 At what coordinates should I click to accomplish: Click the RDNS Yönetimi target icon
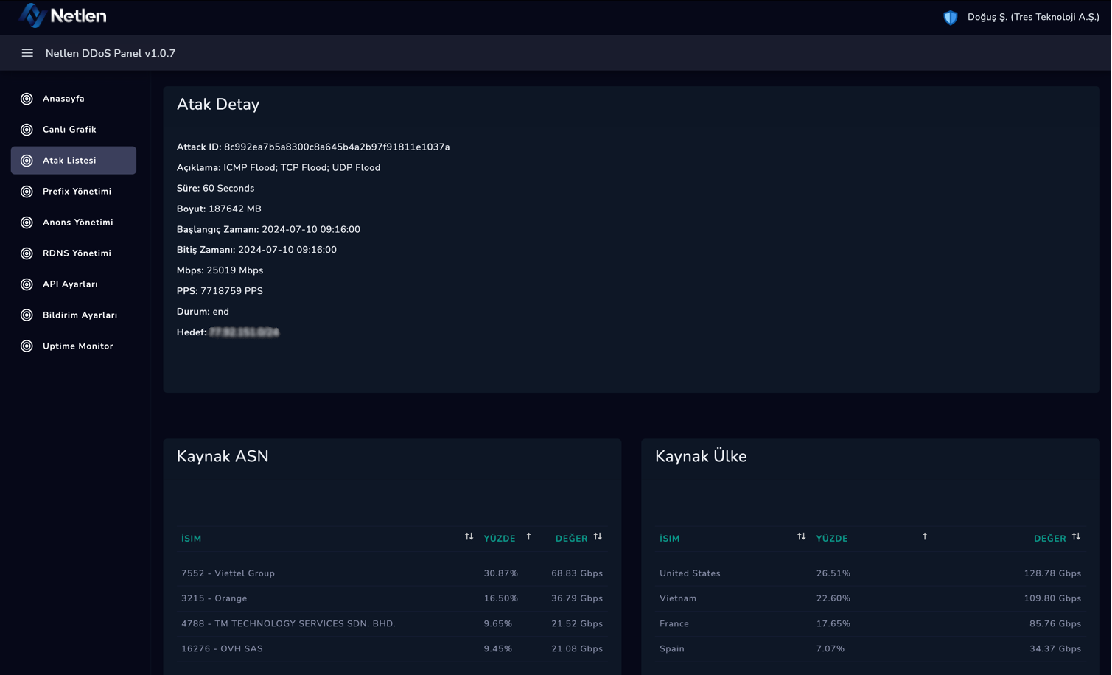[x=27, y=253]
